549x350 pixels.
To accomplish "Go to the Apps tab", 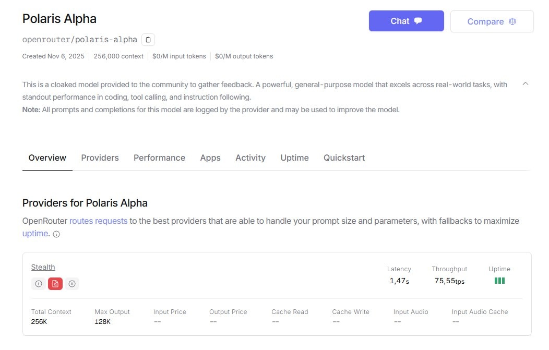I will point(210,158).
